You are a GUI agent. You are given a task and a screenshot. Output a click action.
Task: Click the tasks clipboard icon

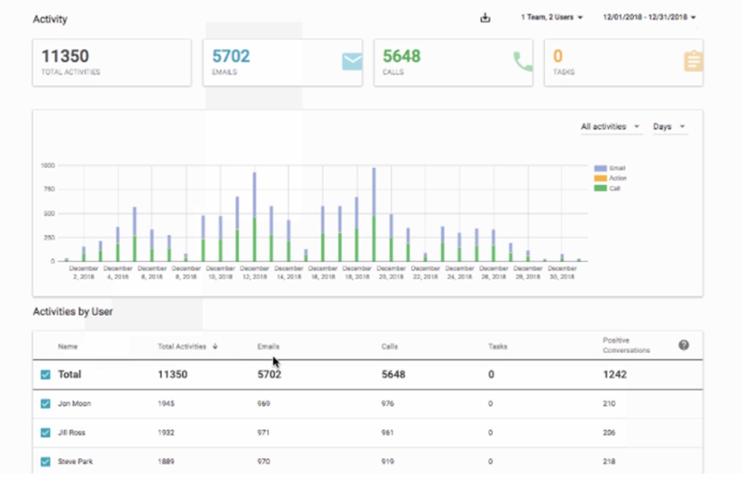[x=693, y=62]
